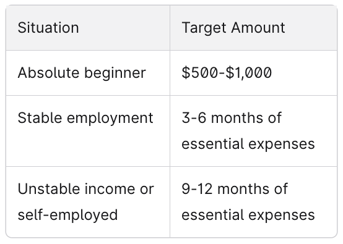Select the word "Absolute" in the table
The width and height of the screenshot is (343, 244).
(x=48, y=73)
